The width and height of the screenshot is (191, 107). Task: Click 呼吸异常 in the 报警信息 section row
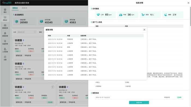167,97
